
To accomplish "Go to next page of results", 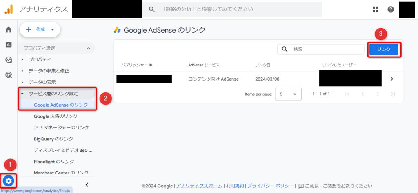I will coord(377,94).
